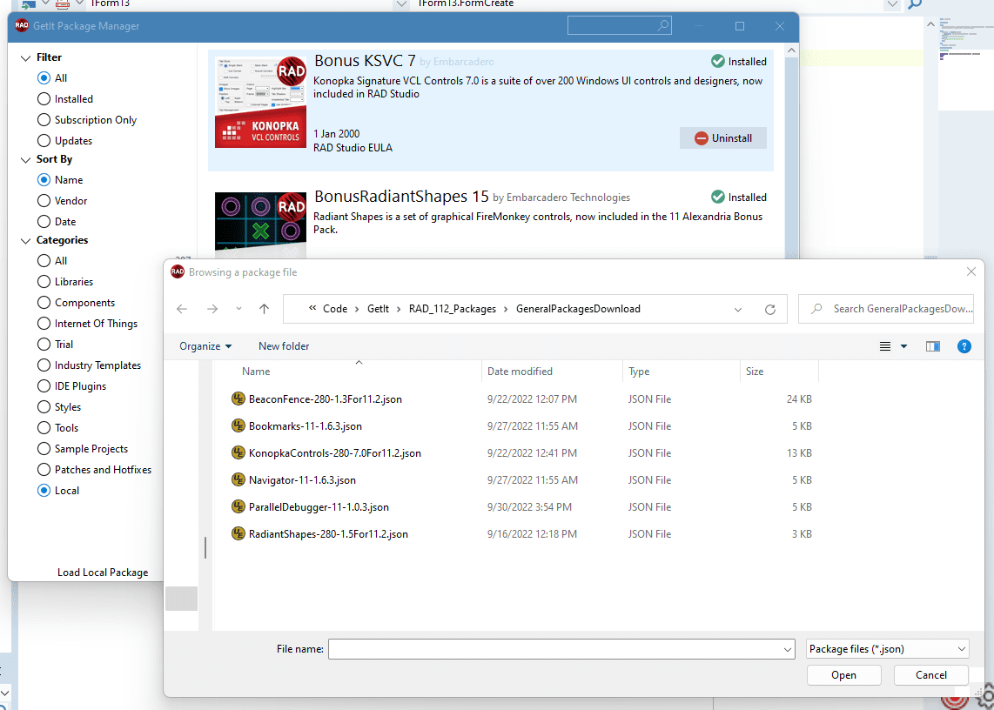Click Load Local Package
994x710 pixels.
[x=103, y=573]
